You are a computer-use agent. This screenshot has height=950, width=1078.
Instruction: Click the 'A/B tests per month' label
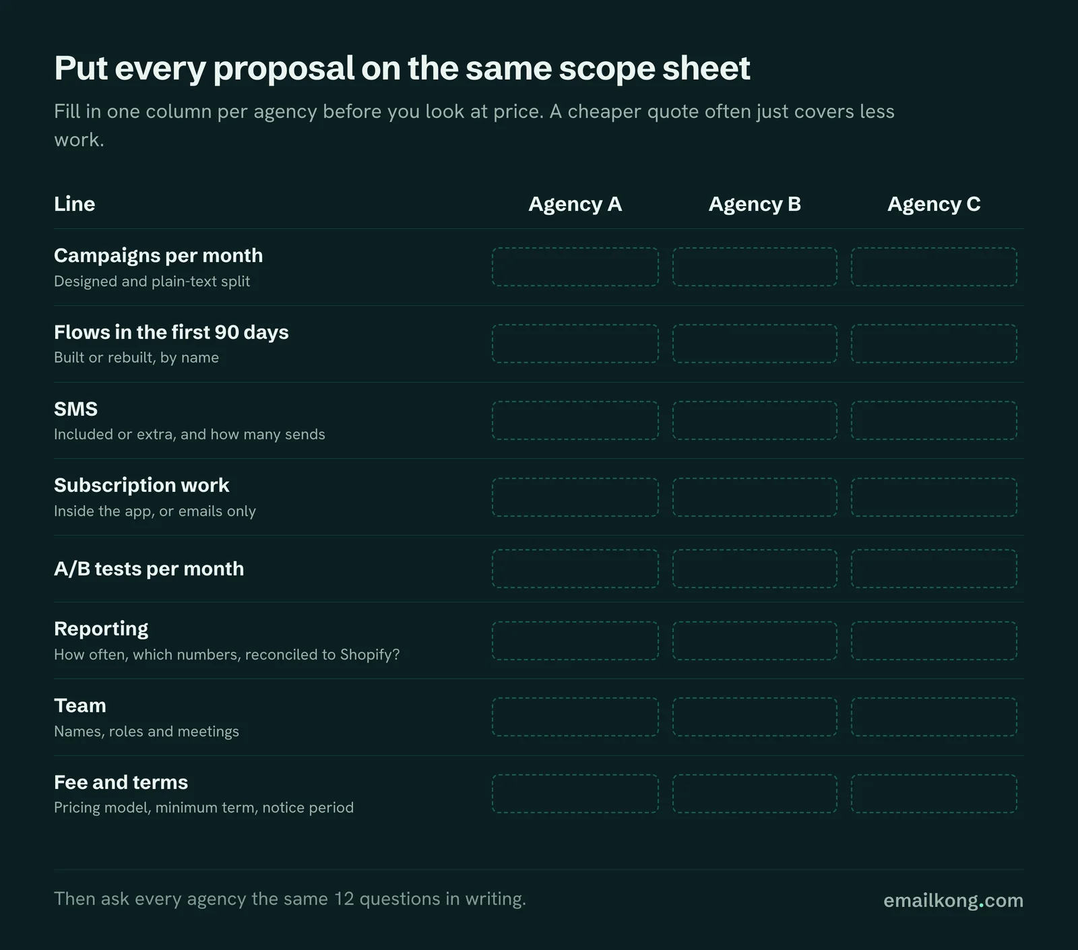click(149, 569)
